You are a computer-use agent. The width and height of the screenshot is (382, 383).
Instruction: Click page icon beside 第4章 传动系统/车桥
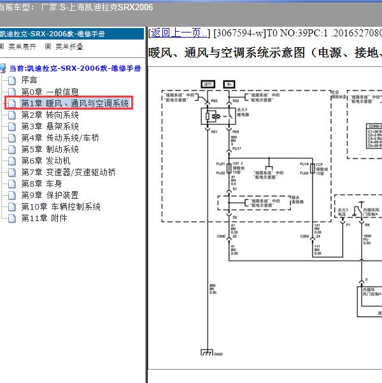11,138
